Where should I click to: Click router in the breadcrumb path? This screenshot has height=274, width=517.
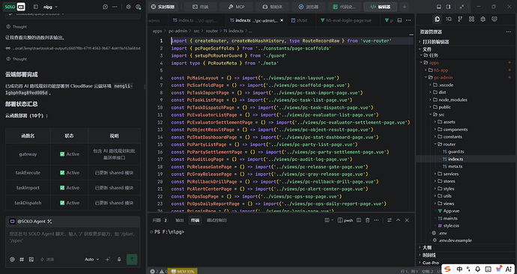tap(212, 31)
